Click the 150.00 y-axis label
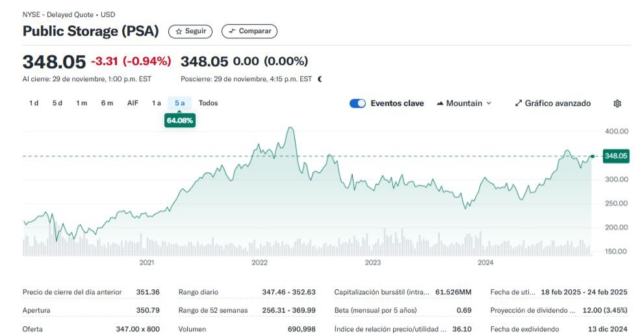 (x=617, y=251)
